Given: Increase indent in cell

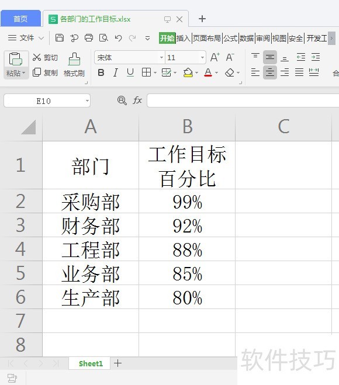Looking at the screenshot, I should 316,57.
